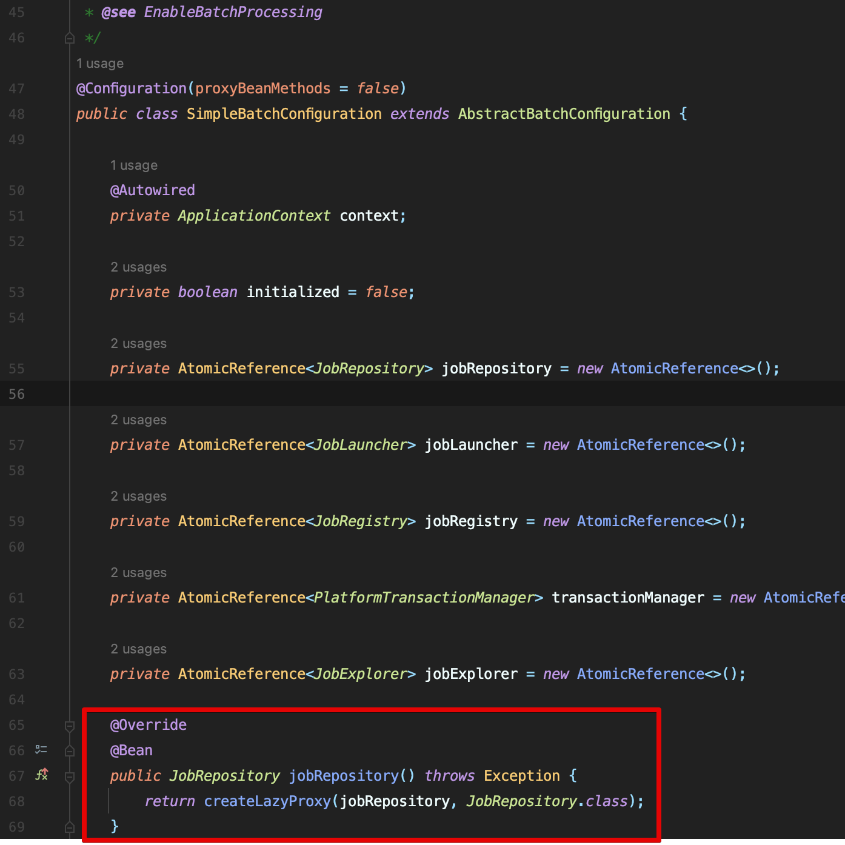The height and width of the screenshot is (845, 845).
Task: Click the proxyBeanMethods attribute
Action: [x=263, y=89]
